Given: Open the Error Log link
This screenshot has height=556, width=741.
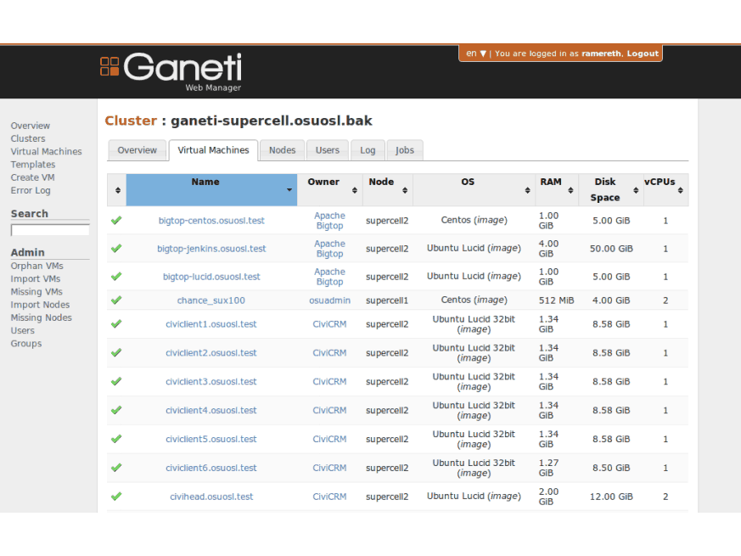Looking at the screenshot, I should (x=31, y=190).
